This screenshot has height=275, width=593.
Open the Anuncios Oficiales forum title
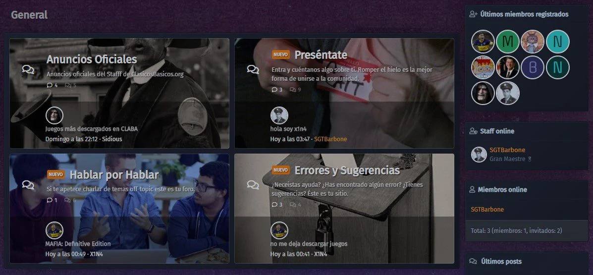[92, 59]
